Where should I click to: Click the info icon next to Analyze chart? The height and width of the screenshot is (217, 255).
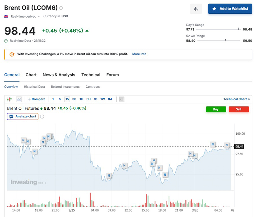coord(42,117)
